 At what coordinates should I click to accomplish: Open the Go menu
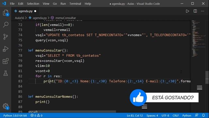coord(55,4)
